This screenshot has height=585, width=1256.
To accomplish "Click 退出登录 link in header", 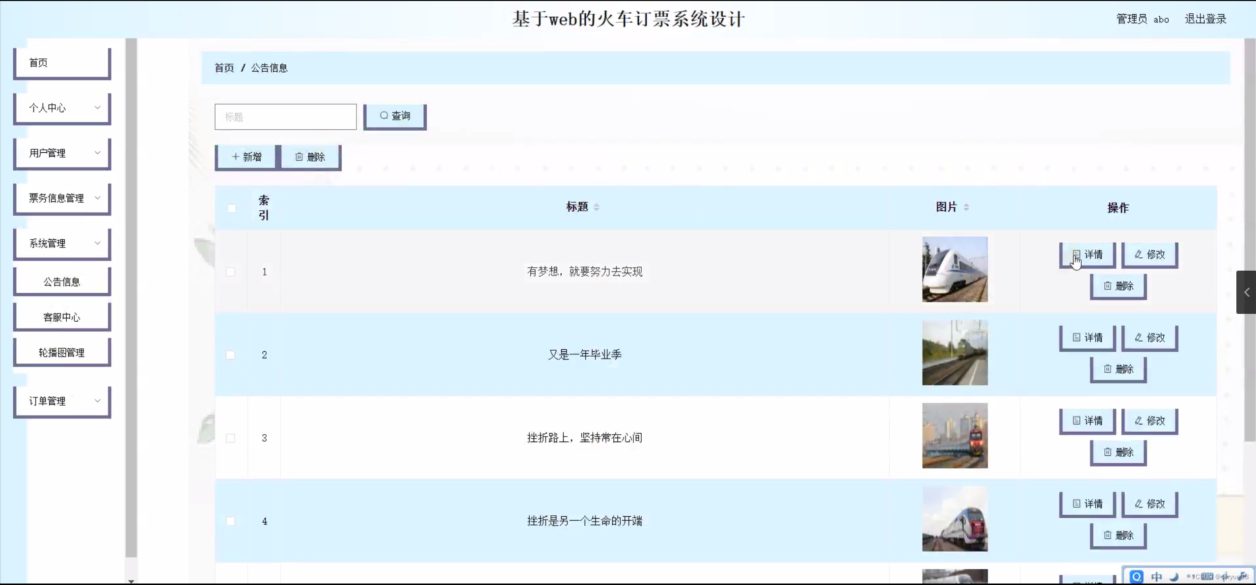I will pyautogui.click(x=1205, y=19).
